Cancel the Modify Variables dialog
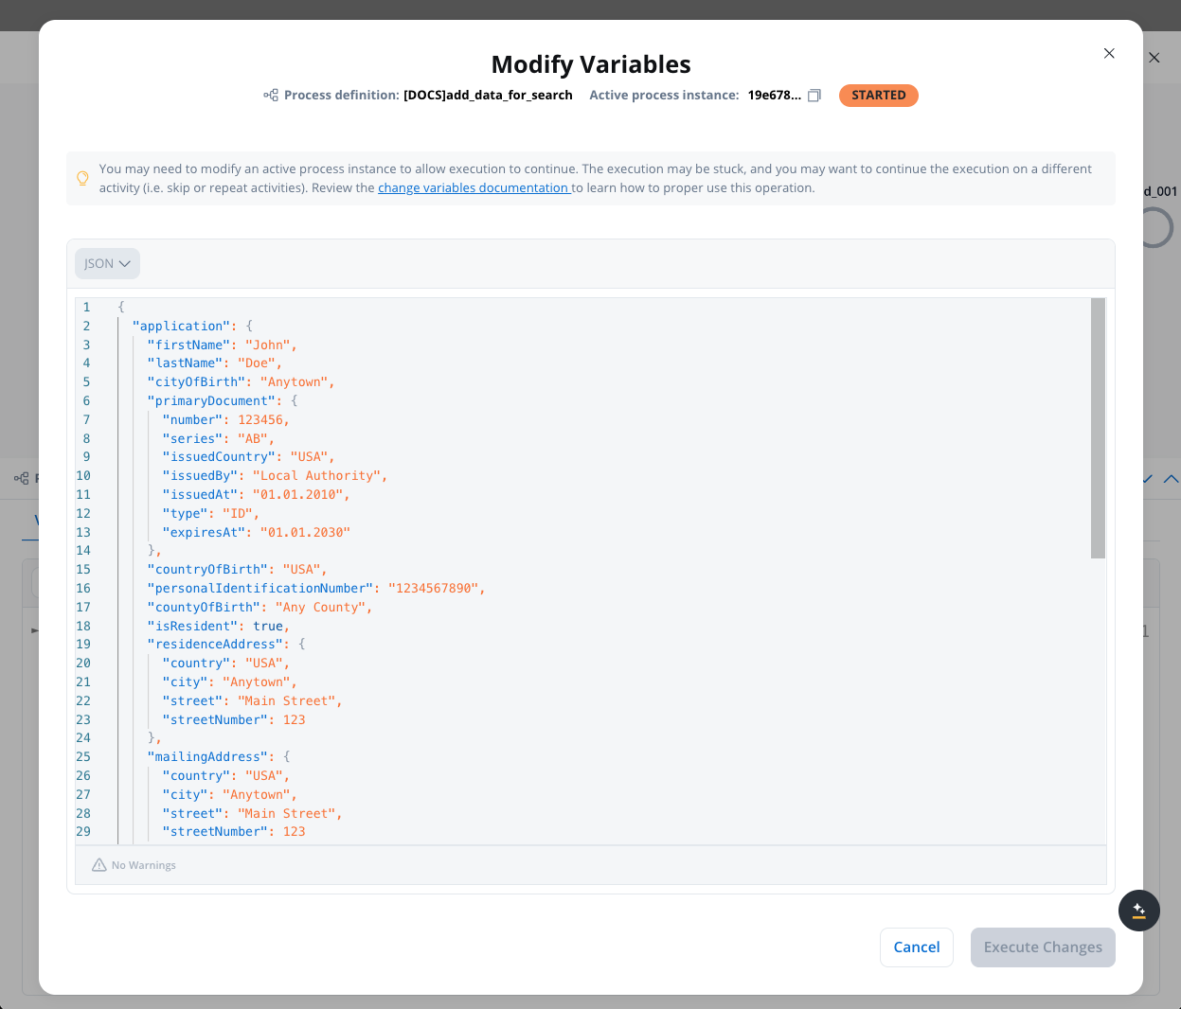The width and height of the screenshot is (1181, 1009). (916, 947)
